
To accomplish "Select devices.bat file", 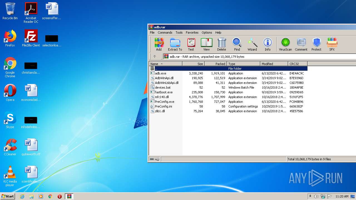I will 228,87.
